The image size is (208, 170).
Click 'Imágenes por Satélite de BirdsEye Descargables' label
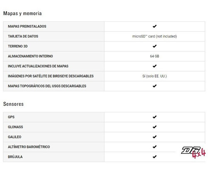51,76
